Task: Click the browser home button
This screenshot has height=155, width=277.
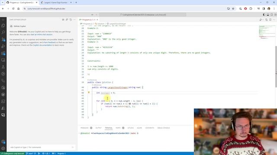Action: click(x=18, y=9)
